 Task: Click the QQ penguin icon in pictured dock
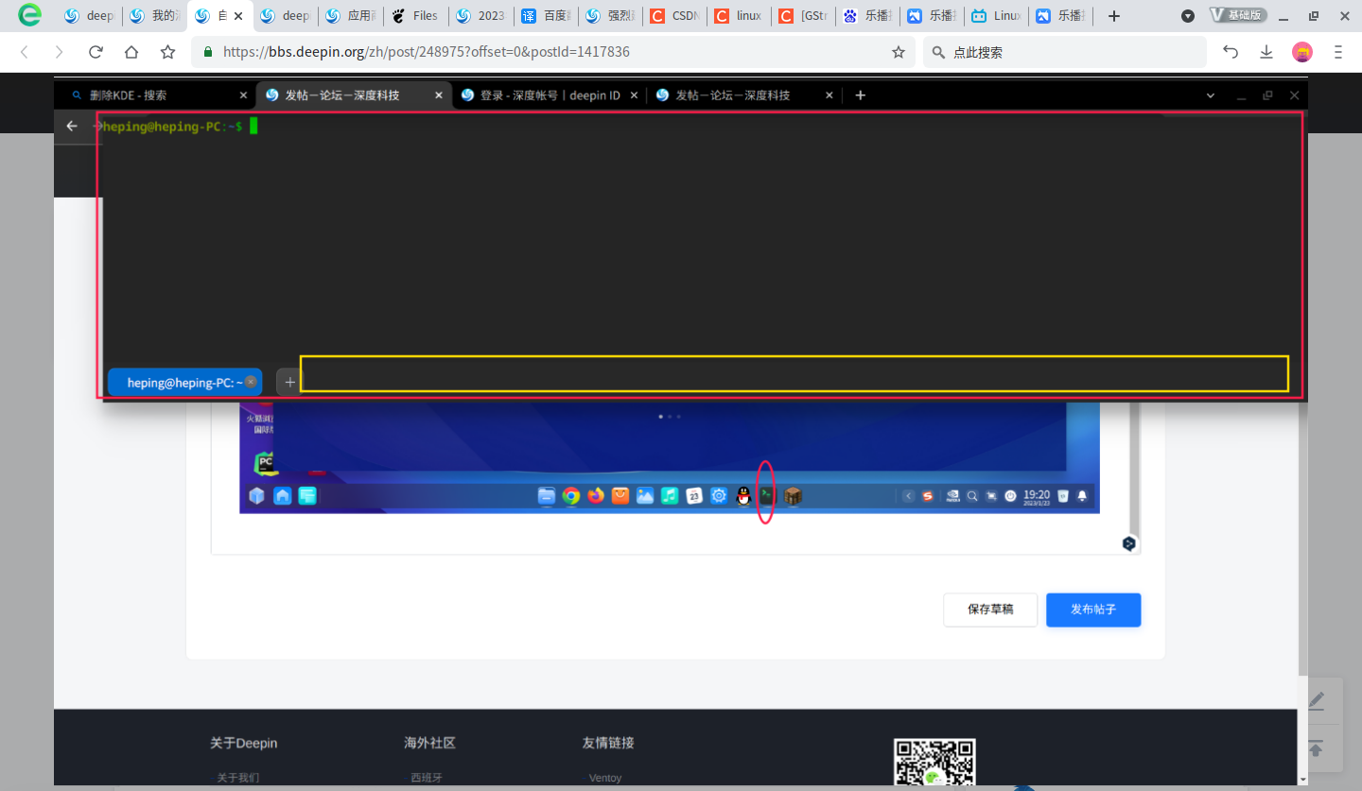(x=743, y=495)
